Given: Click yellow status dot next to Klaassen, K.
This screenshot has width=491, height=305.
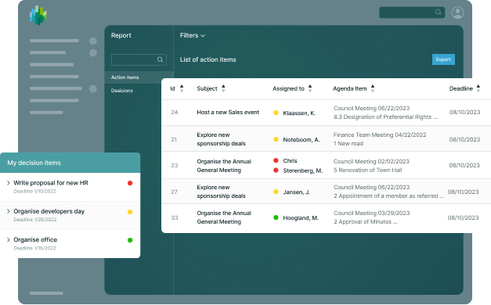Looking at the screenshot, I should pos(276,113).
